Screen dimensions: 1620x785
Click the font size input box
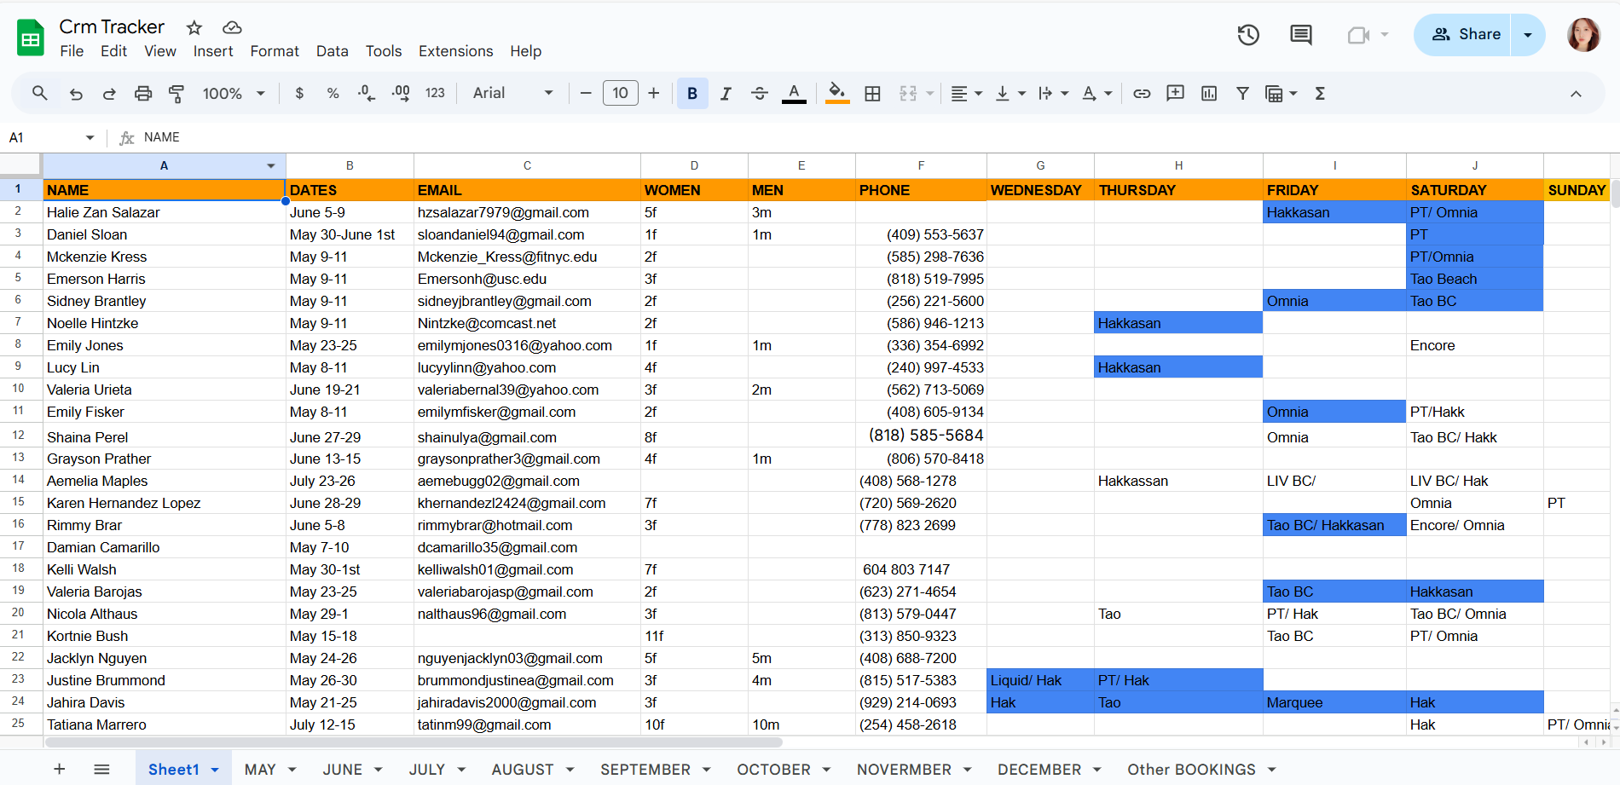[620, 94]
